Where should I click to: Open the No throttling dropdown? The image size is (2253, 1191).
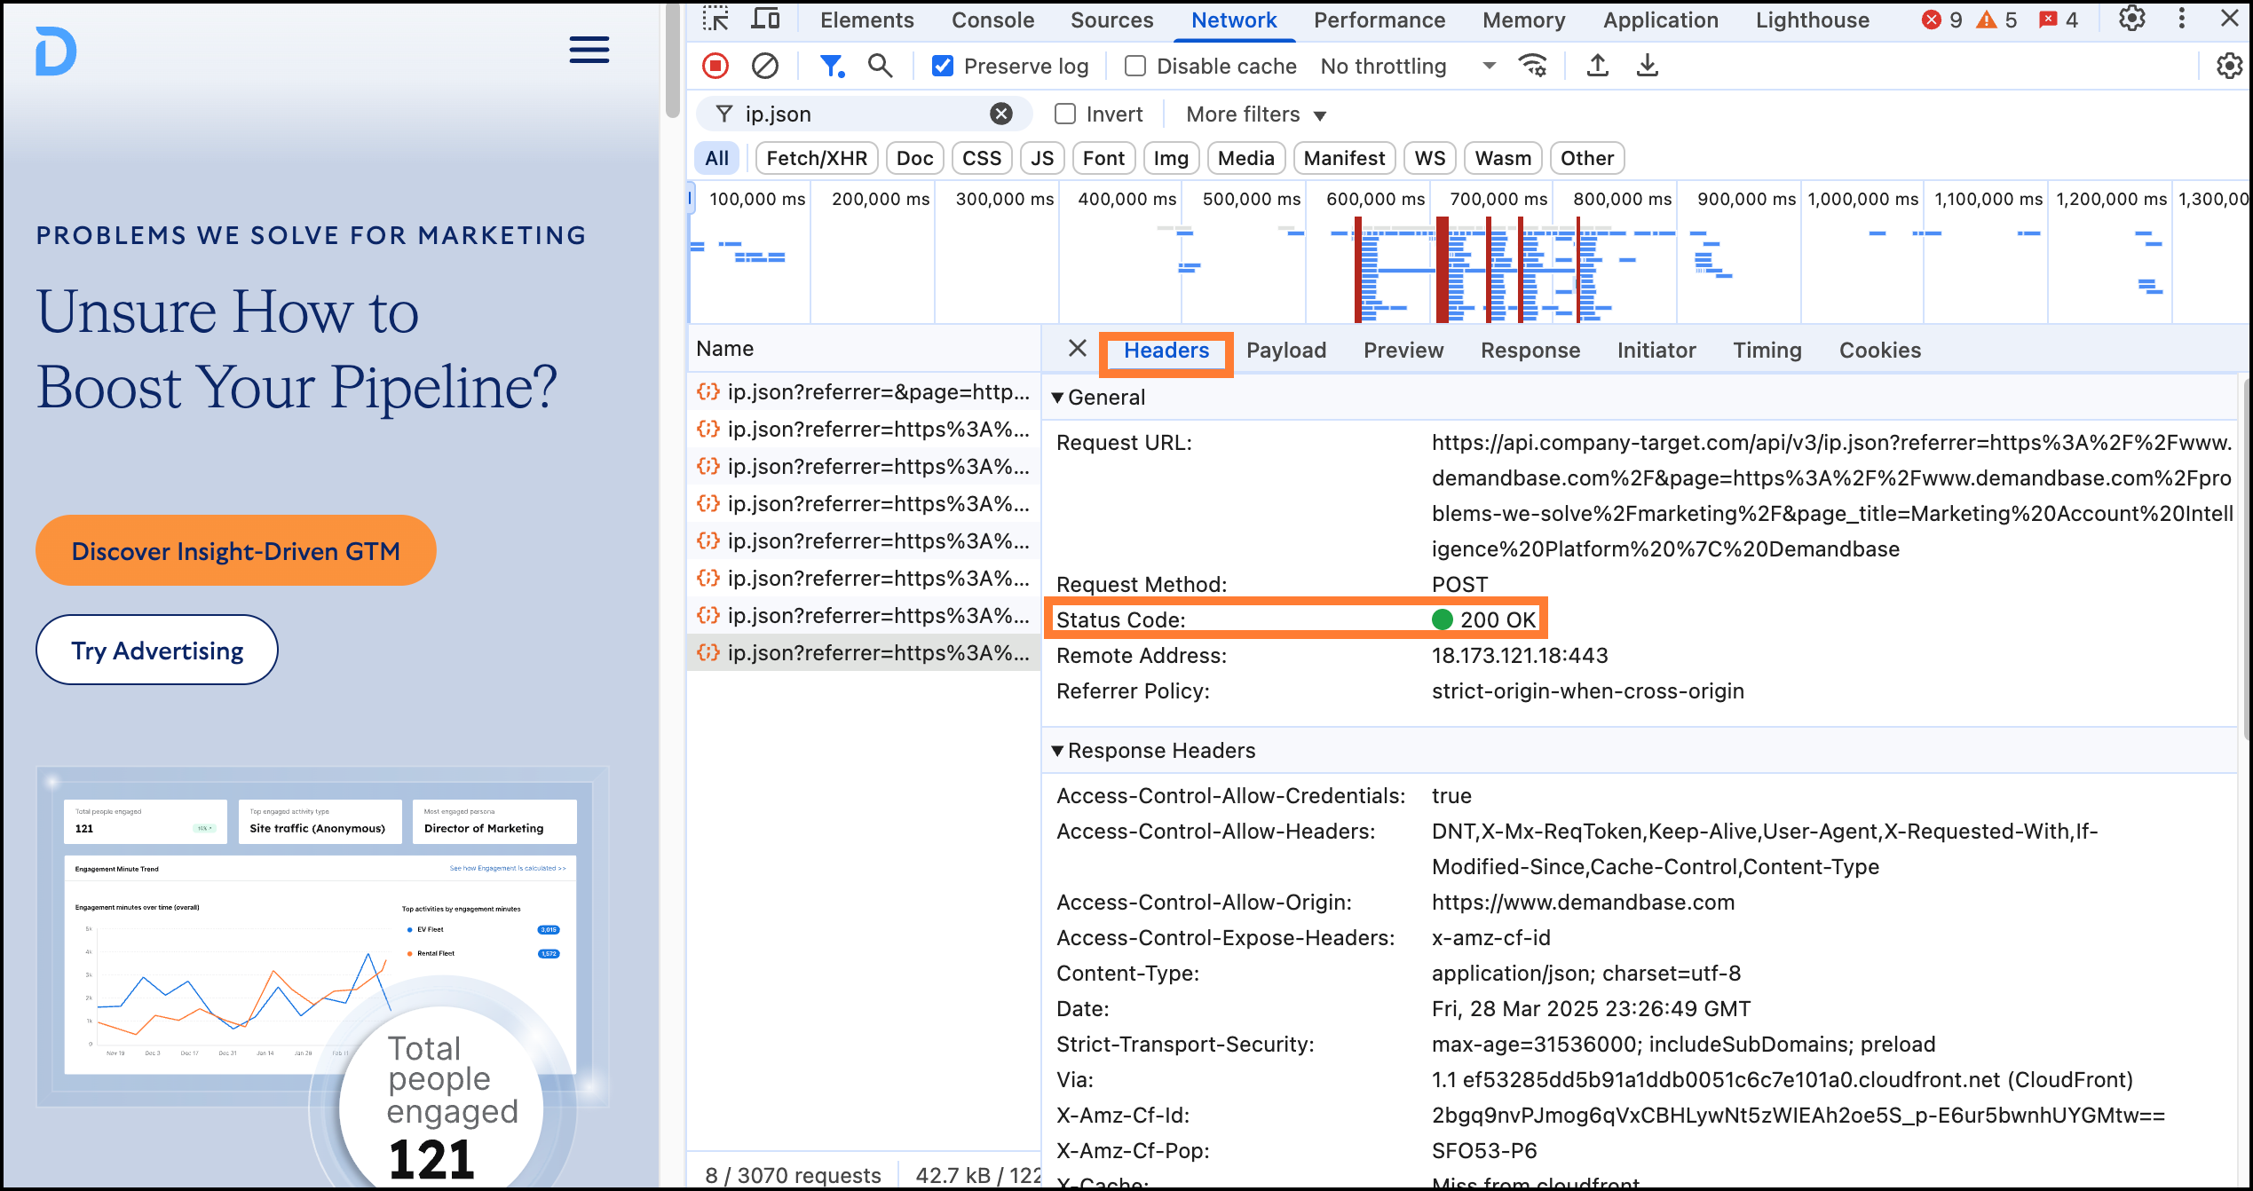tap(1407, 67)
